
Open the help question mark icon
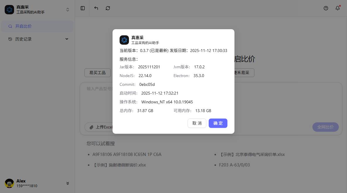pyautogui.click(x=326, y=8)
